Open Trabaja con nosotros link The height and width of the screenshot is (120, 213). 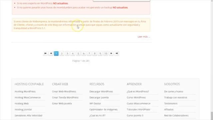point(176,97)
